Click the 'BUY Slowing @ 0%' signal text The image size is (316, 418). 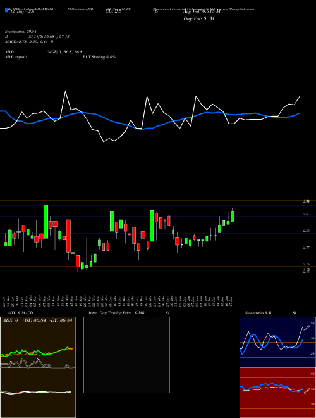(99, 57)
